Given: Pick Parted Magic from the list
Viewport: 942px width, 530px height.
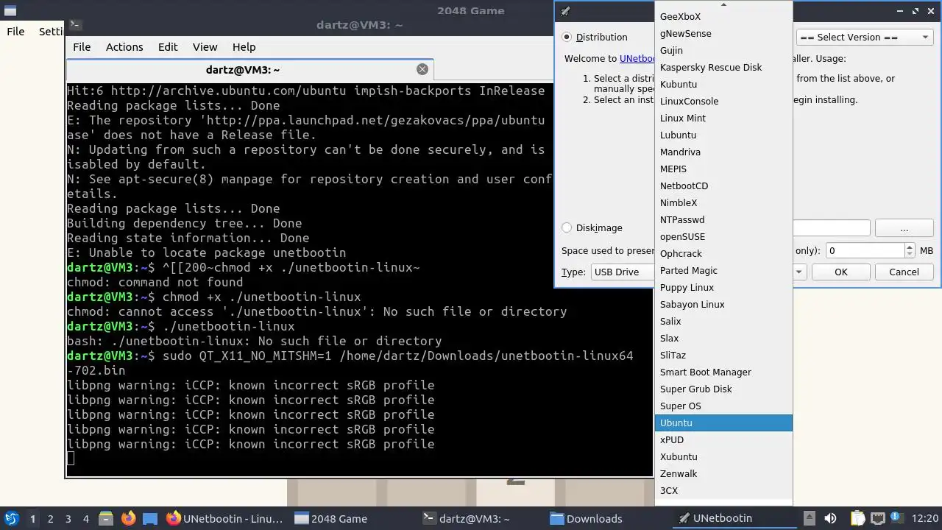Looking at the screenshot, I should click(723, 270).
